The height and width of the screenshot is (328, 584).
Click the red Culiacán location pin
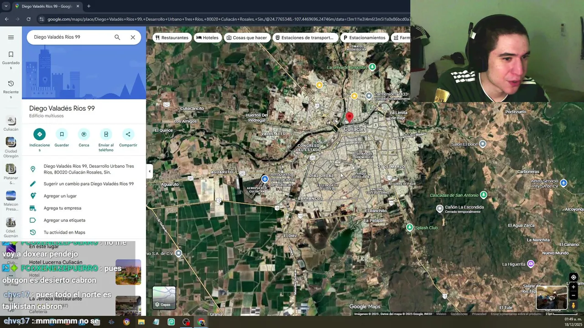tap(349, 118)
